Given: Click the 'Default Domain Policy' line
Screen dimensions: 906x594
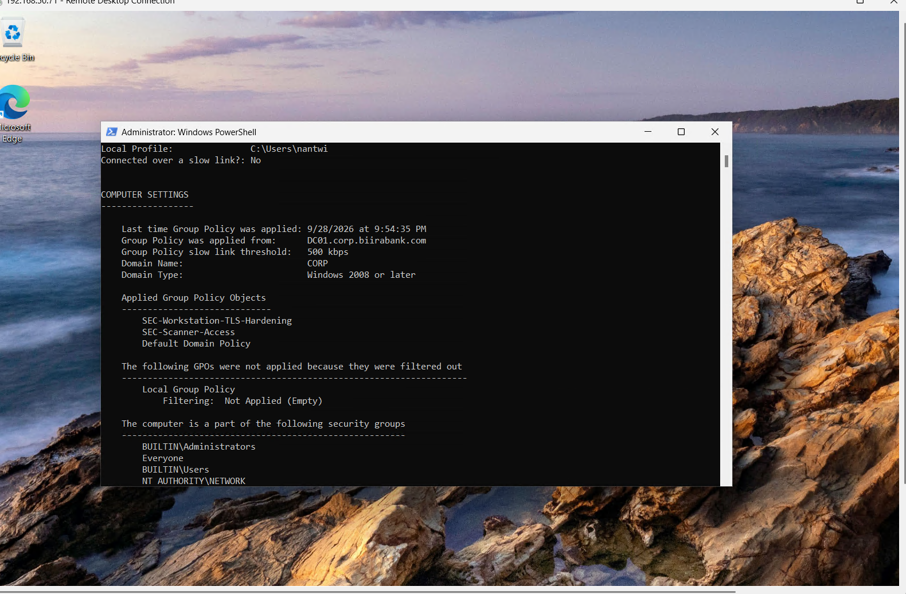Looking at the screenshot, I should pyautogui.click(x=196, y=344).
